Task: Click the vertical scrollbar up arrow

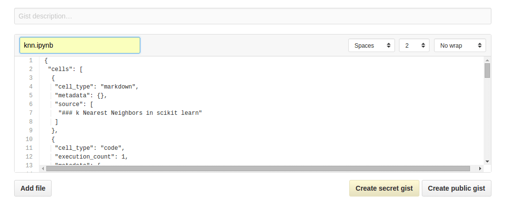Action: coord(487,60)
